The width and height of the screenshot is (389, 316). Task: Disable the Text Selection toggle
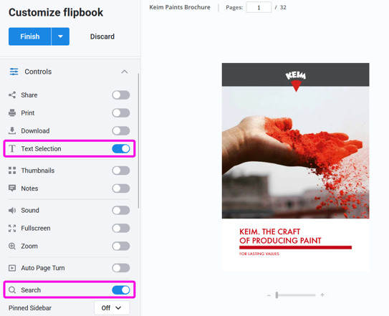121,149
